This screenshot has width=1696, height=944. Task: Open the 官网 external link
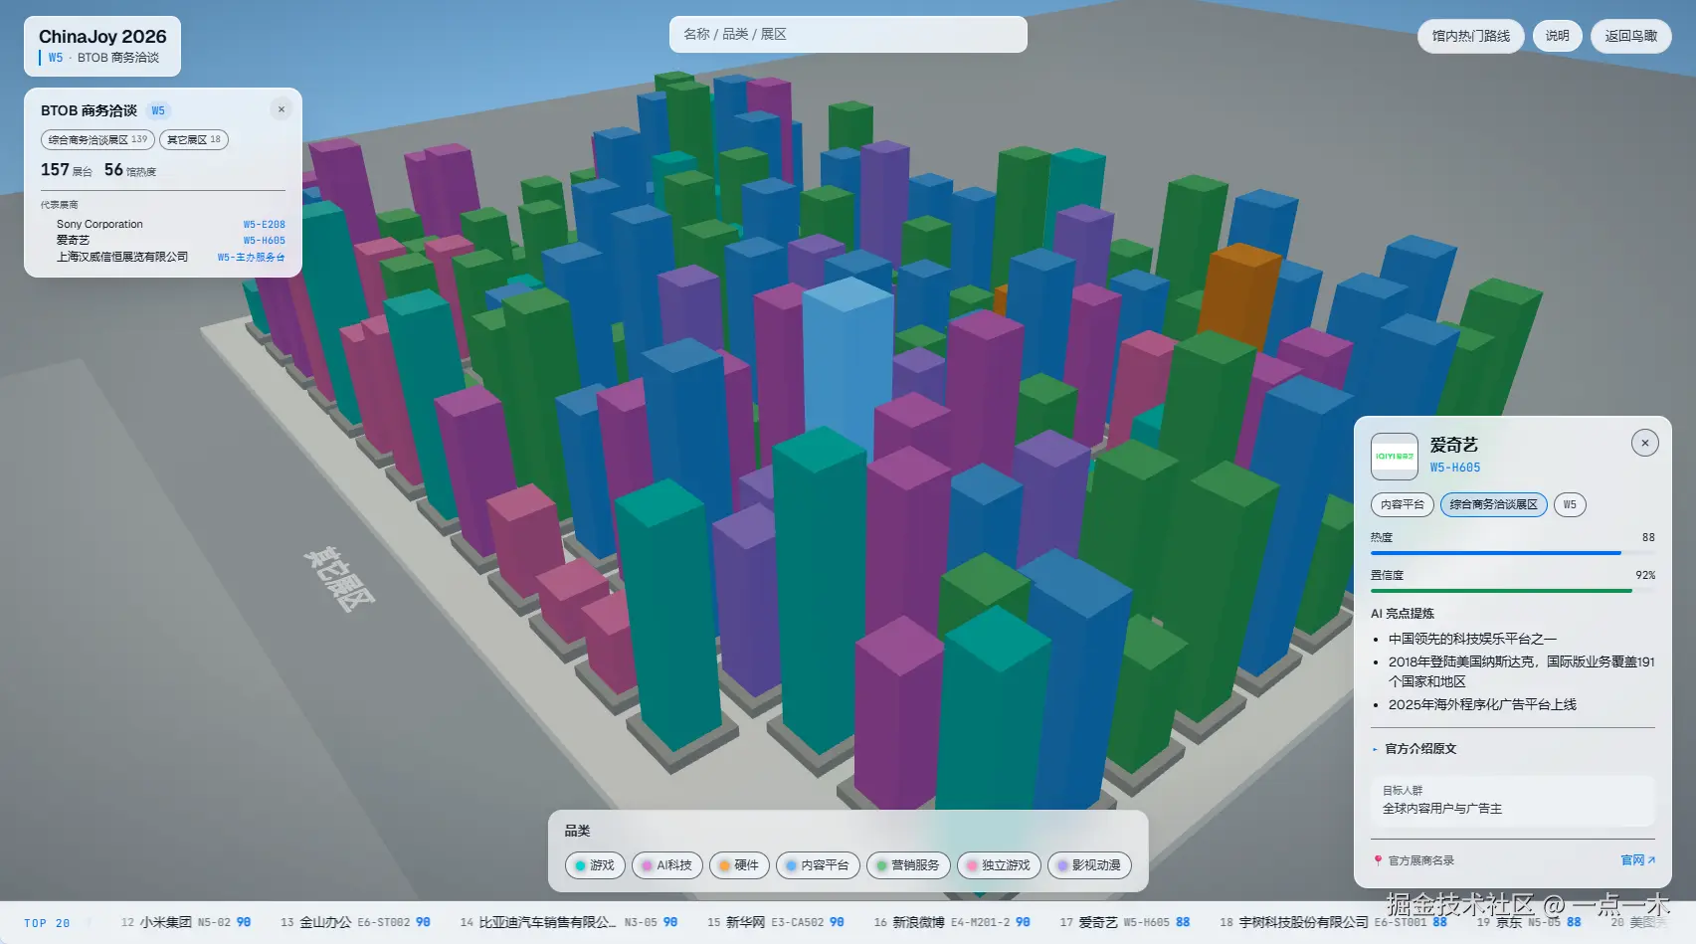coord(1637,860)
